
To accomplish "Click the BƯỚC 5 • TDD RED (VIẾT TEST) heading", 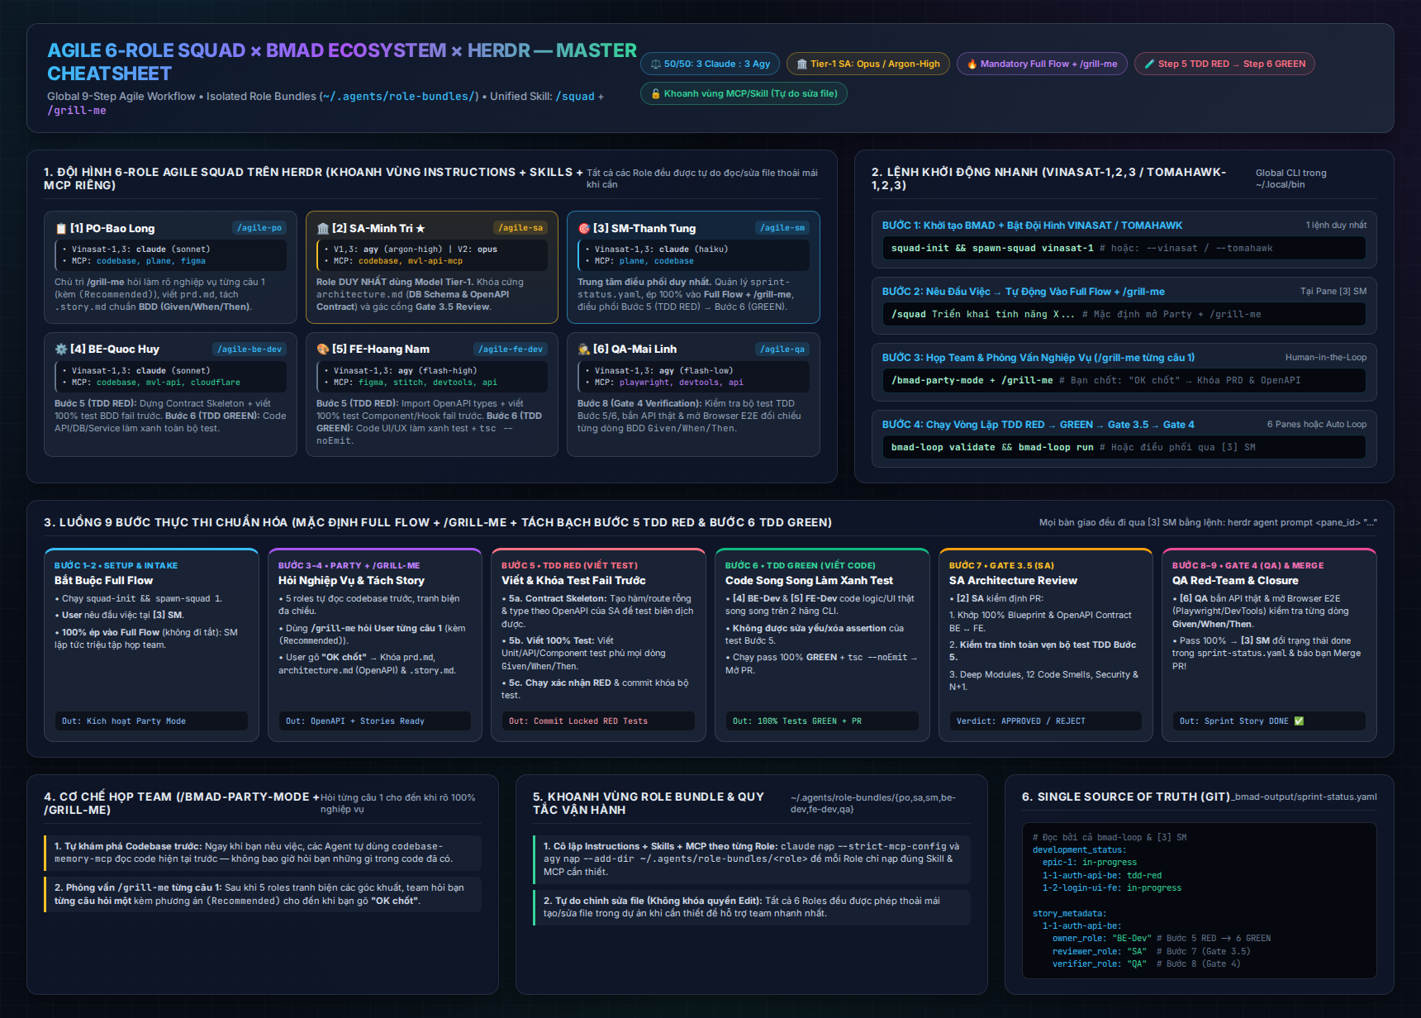I will point(570,566).
